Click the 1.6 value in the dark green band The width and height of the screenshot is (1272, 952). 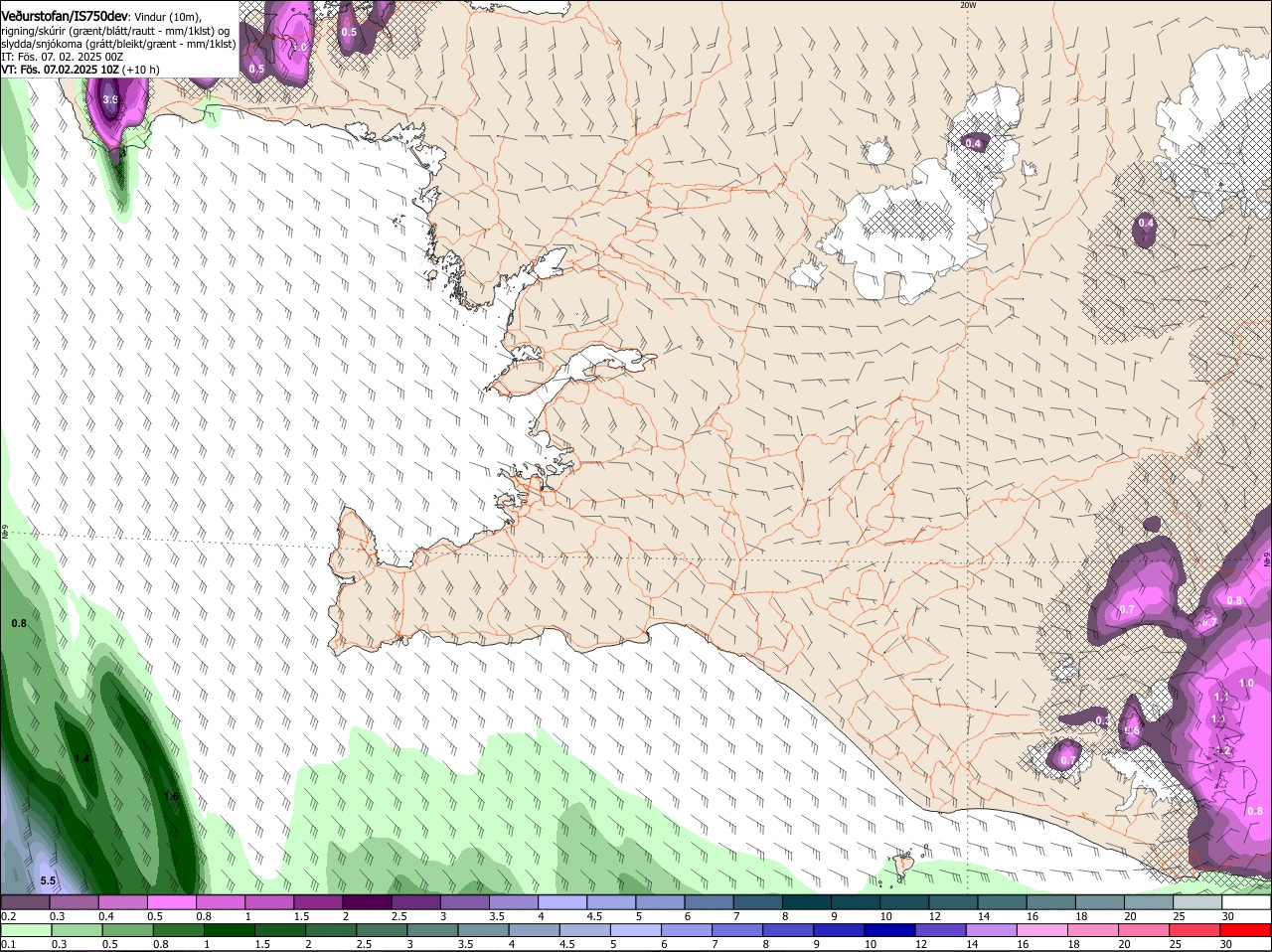tap(171, 796)
